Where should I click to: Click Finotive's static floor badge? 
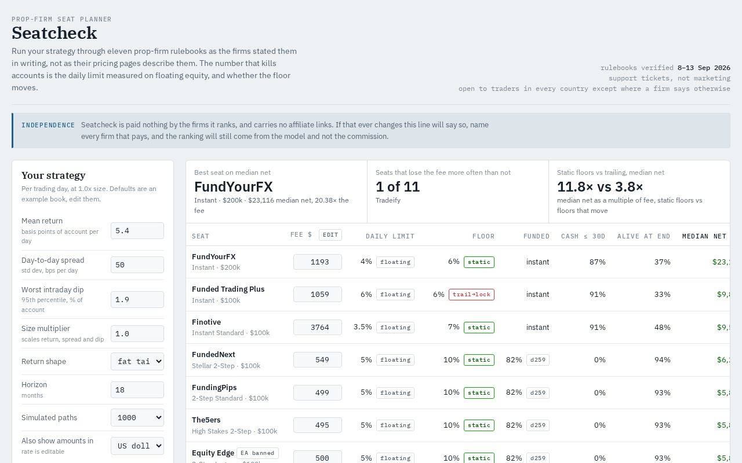[x=479, y=327]
